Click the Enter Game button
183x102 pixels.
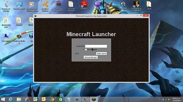pos(102,54)
